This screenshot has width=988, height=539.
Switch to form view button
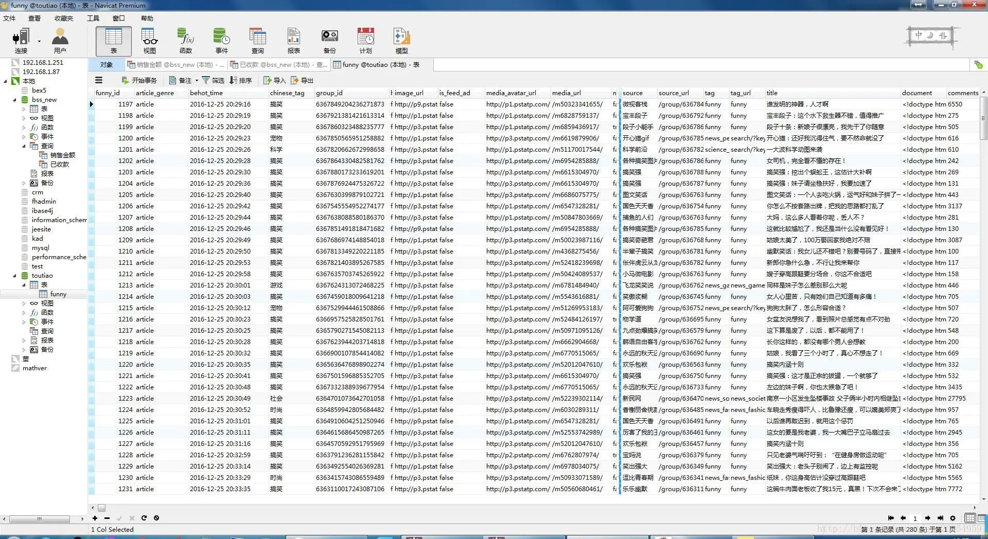point(981,518)
